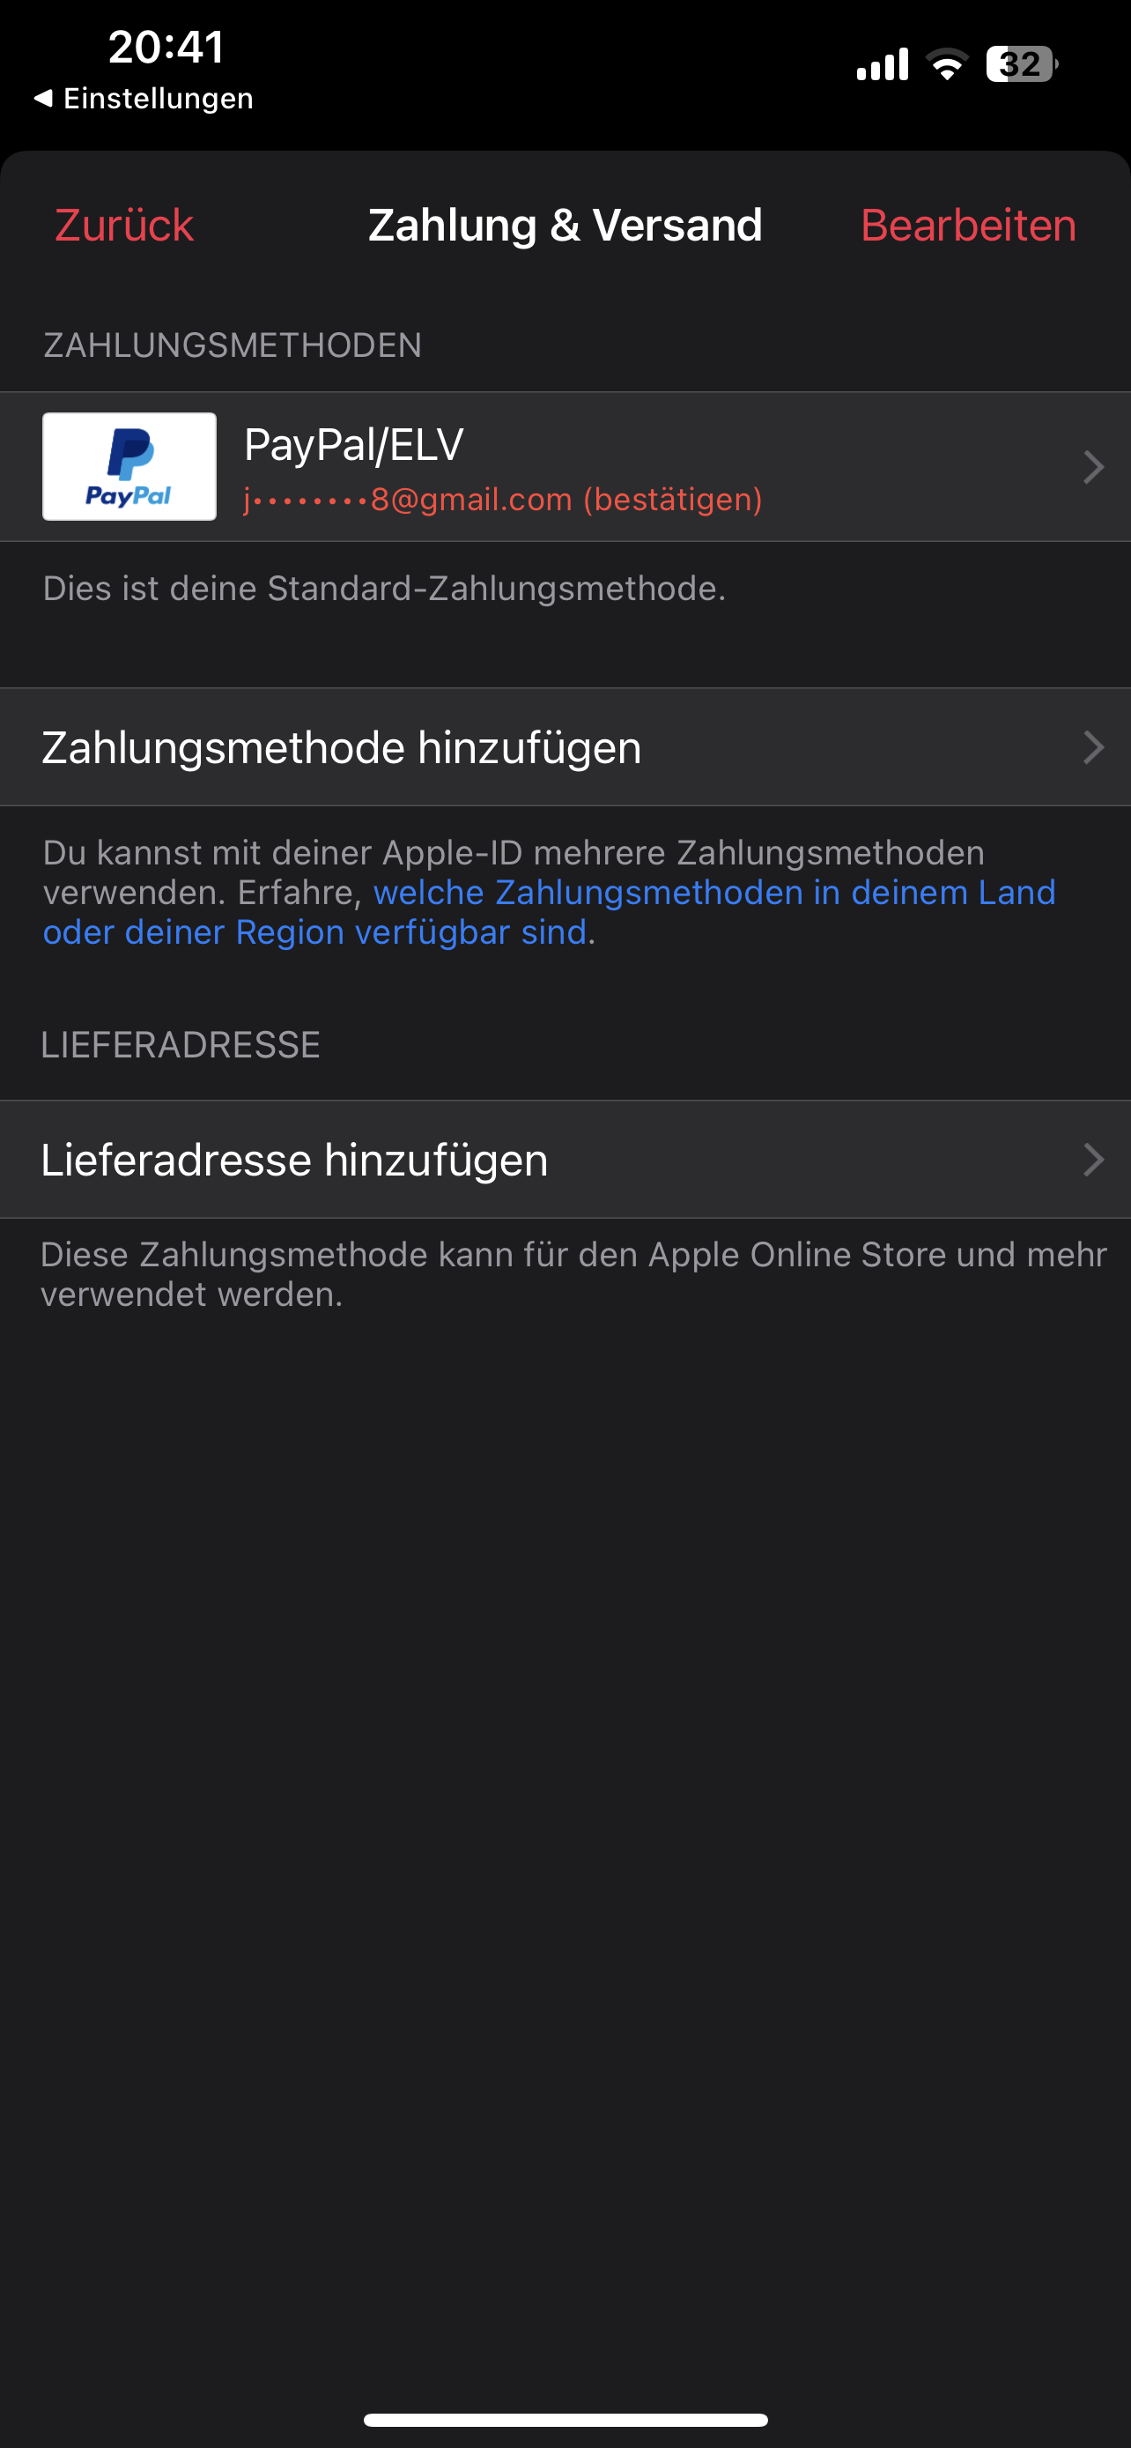This screenshot has height=2448, width=1131.
Task: Tap the cellular signal bars icon
Action: (x=883, y=64)
